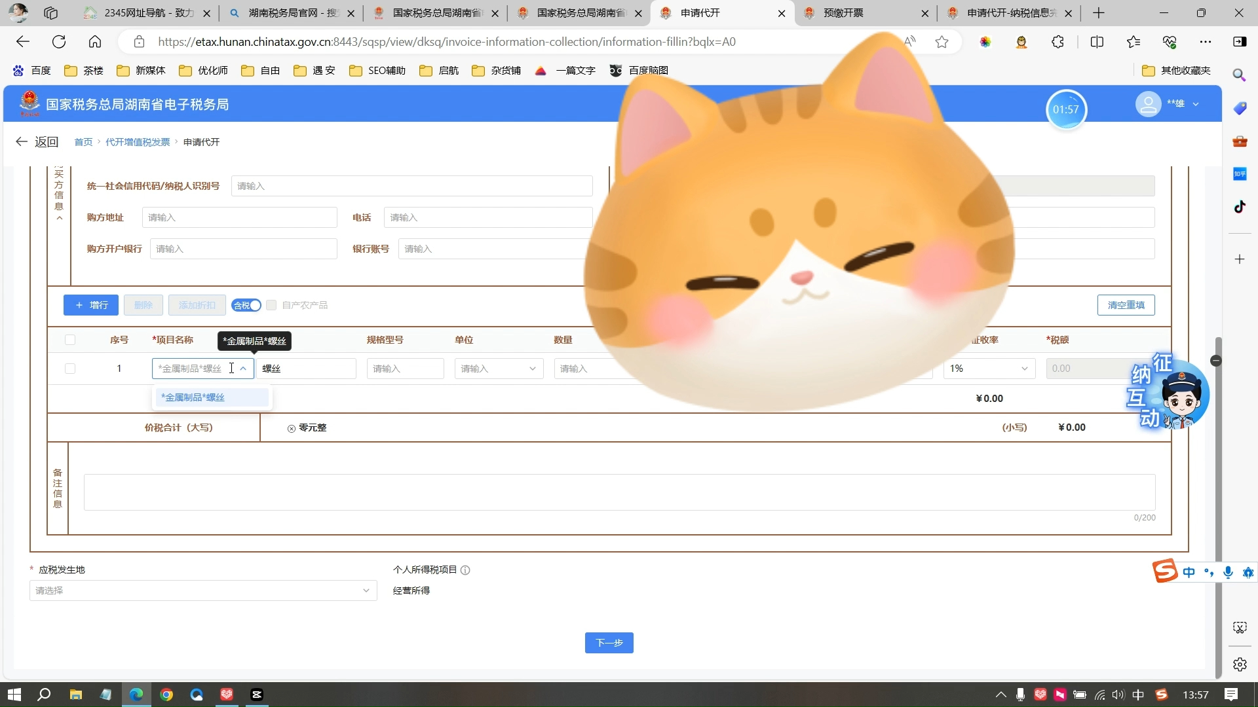The image size is (1258, 707).
Task: Click the 返回 back link
Action: coord(37,142)
